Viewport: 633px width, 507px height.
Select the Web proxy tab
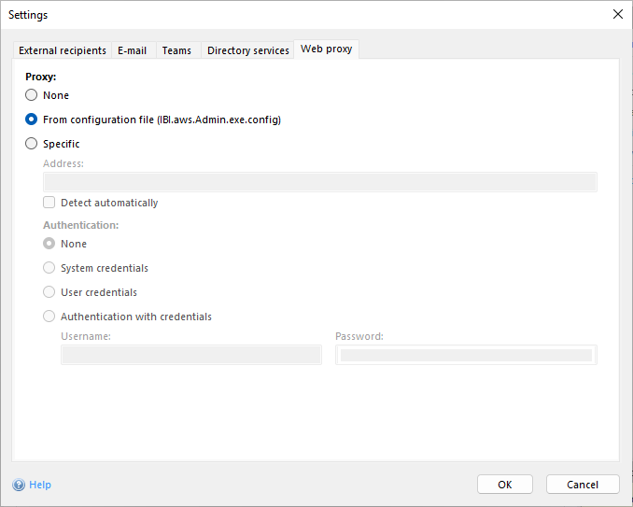pos(326,49)
